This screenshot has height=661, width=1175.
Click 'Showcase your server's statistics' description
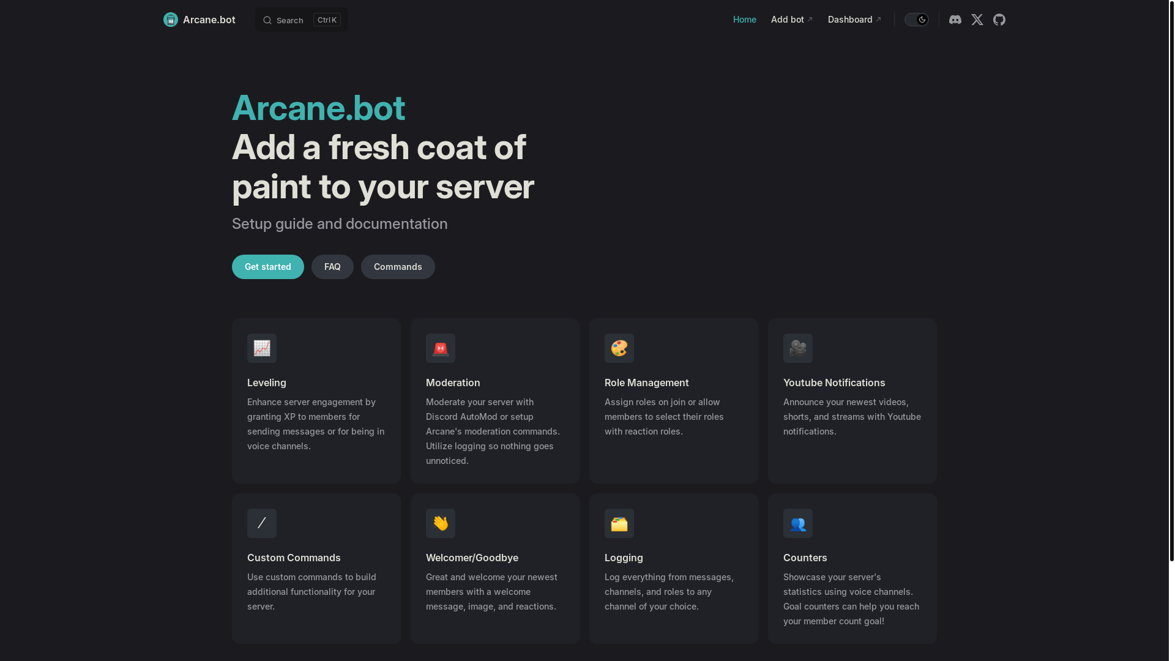point(851,599)
